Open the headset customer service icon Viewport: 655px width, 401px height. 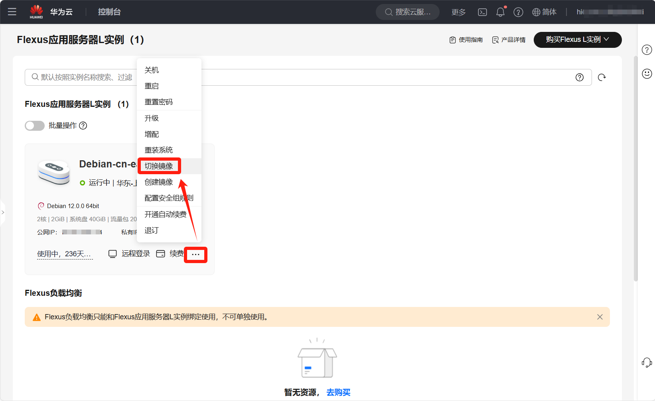click(x=647, y=362)
